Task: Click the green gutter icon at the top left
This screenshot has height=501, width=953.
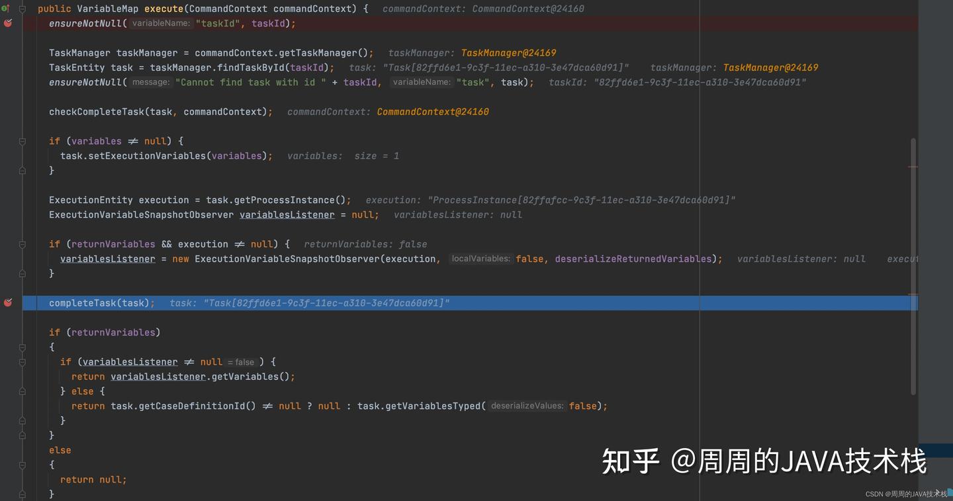Action: click(5, 9)
